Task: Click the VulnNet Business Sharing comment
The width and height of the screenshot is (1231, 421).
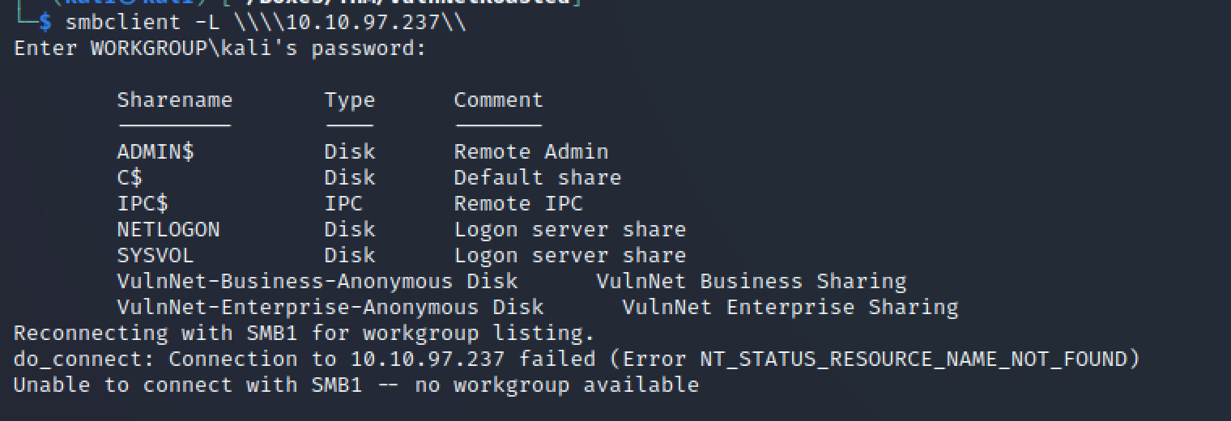Action: click(x=752, y=281)
